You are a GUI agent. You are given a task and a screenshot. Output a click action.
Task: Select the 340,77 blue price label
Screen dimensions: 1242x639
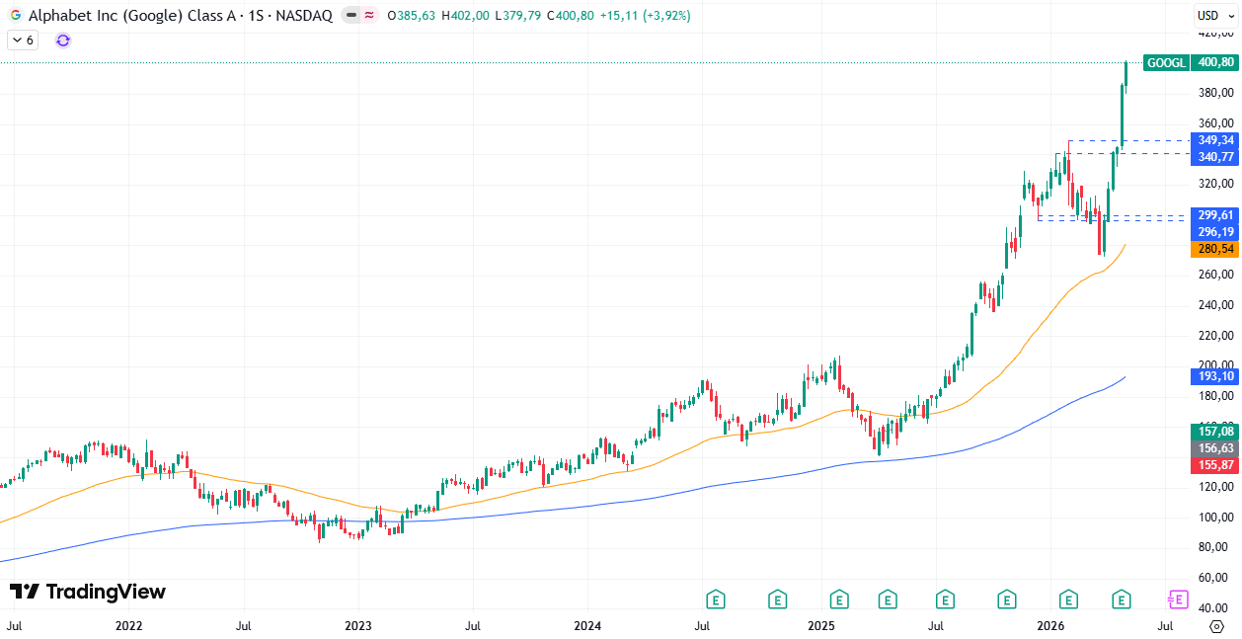click(x=1215, y=157)
